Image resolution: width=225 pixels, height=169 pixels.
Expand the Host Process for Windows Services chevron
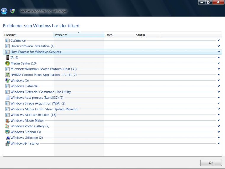(219, 52)
